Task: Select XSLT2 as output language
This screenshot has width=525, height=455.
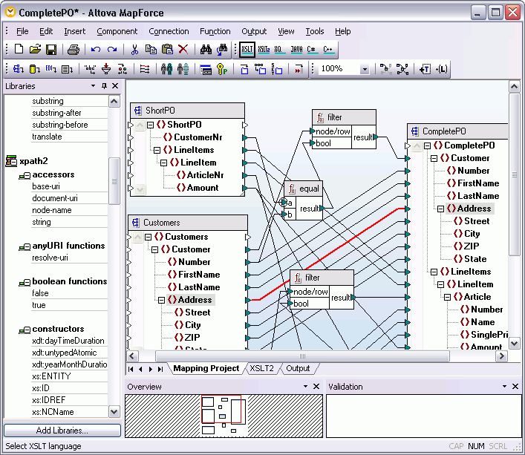Action: 264,50
